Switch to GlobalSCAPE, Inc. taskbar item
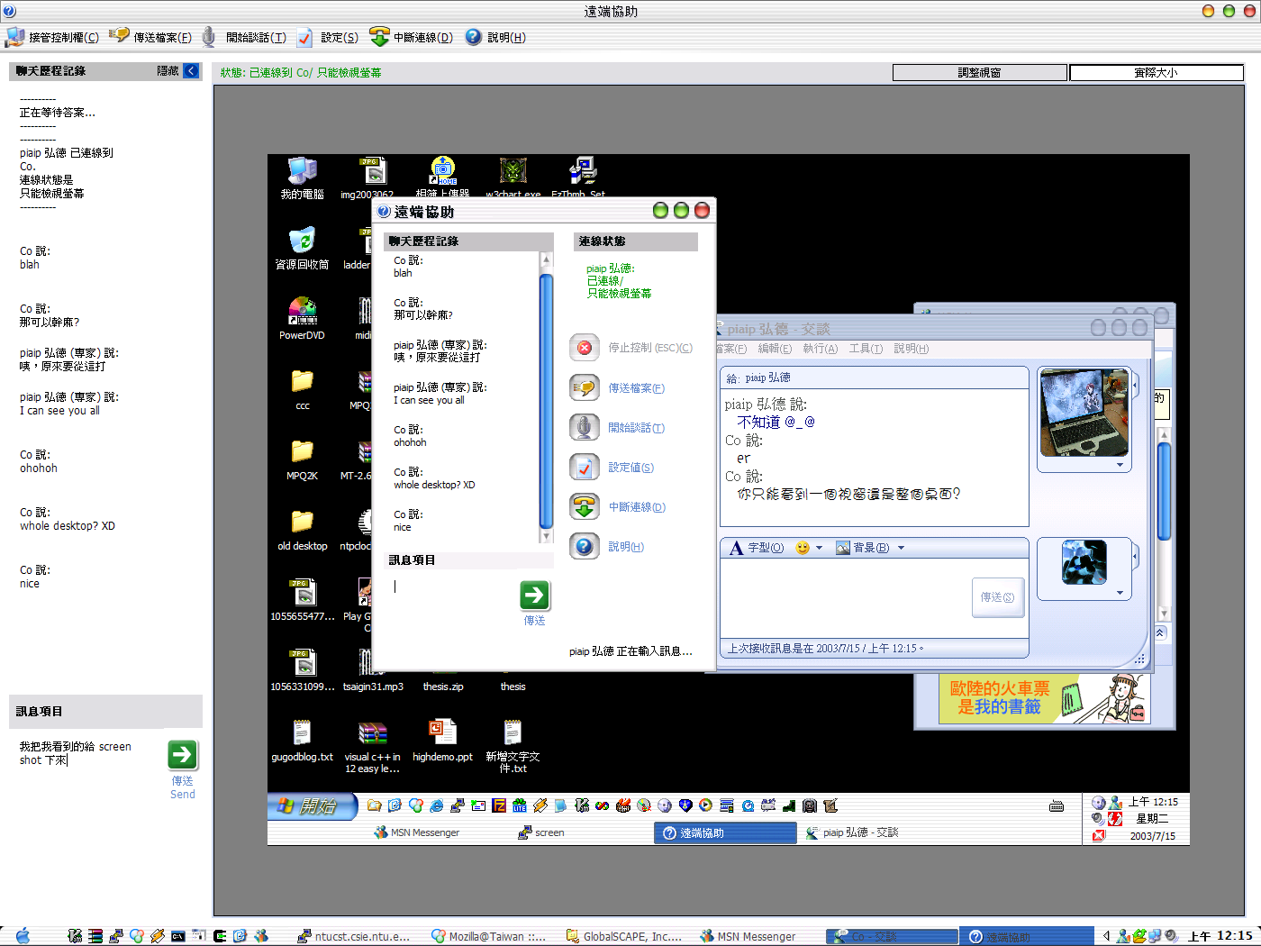 point(623,937)
